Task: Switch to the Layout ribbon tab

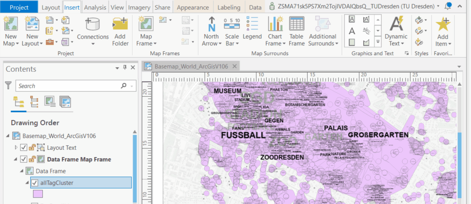Action: pos(51,7)
